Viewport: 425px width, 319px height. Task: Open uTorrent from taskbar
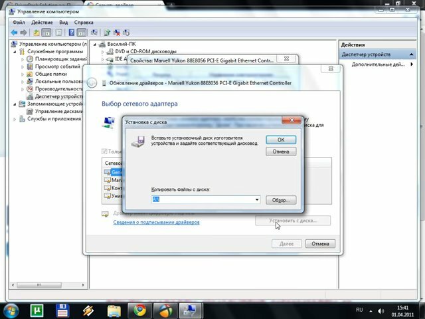coord(37,310)
